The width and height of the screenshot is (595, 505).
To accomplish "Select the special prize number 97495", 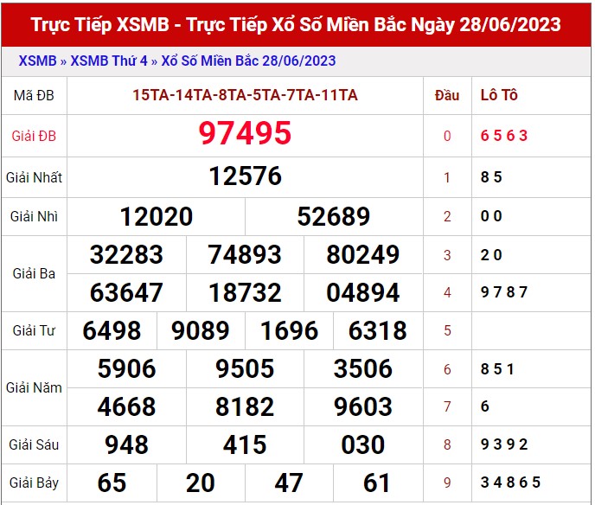I will [245, 134].
